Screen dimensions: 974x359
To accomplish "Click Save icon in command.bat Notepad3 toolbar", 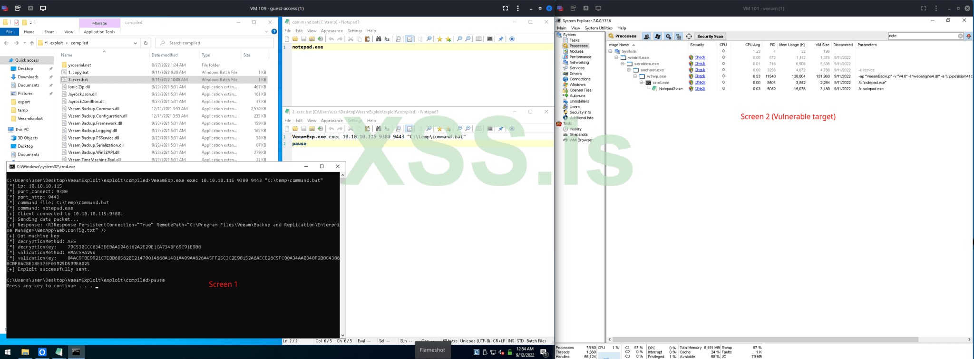I will coord(303,39).
